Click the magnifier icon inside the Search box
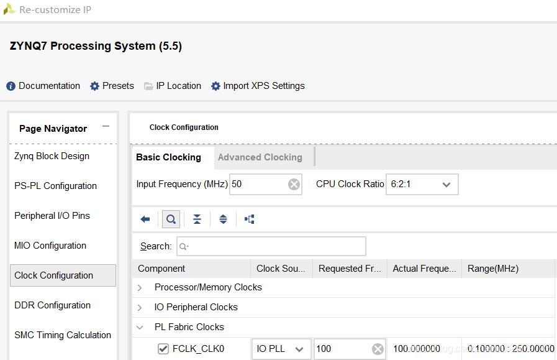Image resolution: width=557 pixels, height=360 pixels. [x=183, y=246]
